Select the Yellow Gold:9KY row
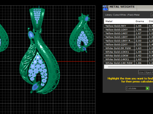The height and width of the screenshot is (114, 153). pos(128,26)
